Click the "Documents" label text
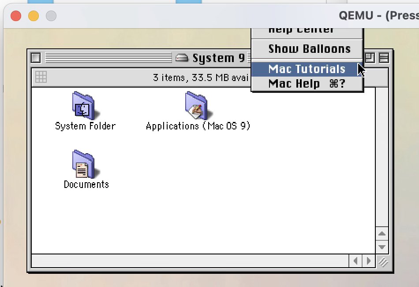This screenshot has height=287, width=419. pyautogui.click(x=86, y=184)
